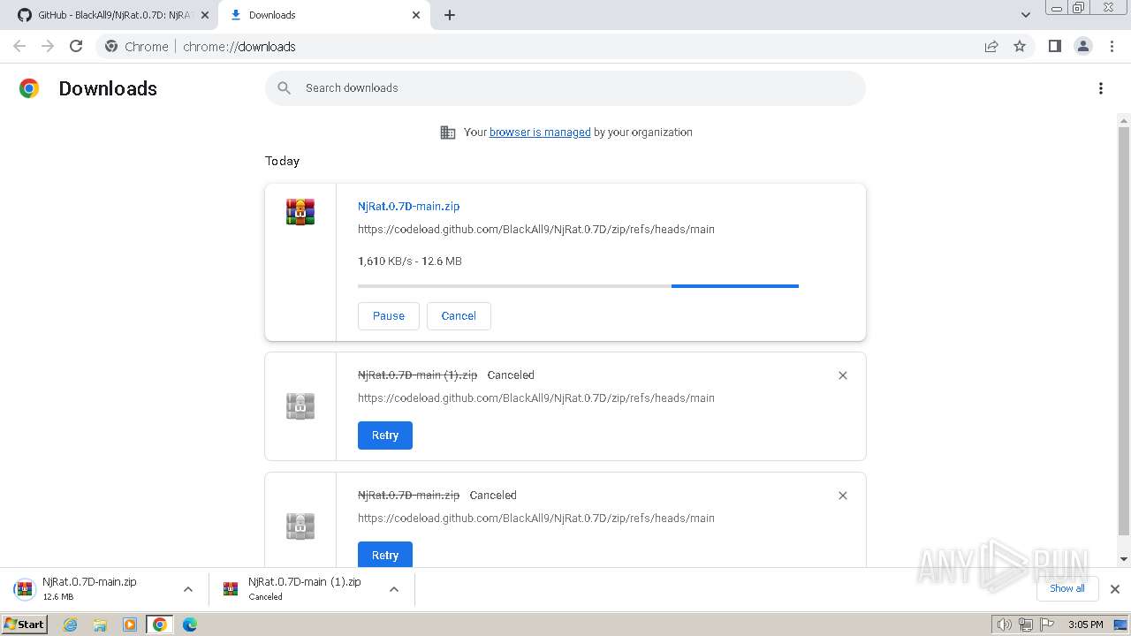Open the Downloads page more actions menu
Viewport: 1131px width, 636px height.
coord(1101,88)
